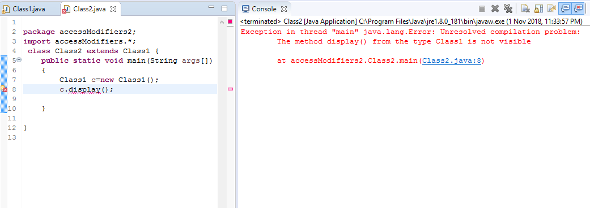The image size is (590, 208).
Task: Click the 'not visible' error message line
Action: (404, 41)
